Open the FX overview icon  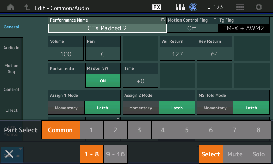[x=157, y=7]
